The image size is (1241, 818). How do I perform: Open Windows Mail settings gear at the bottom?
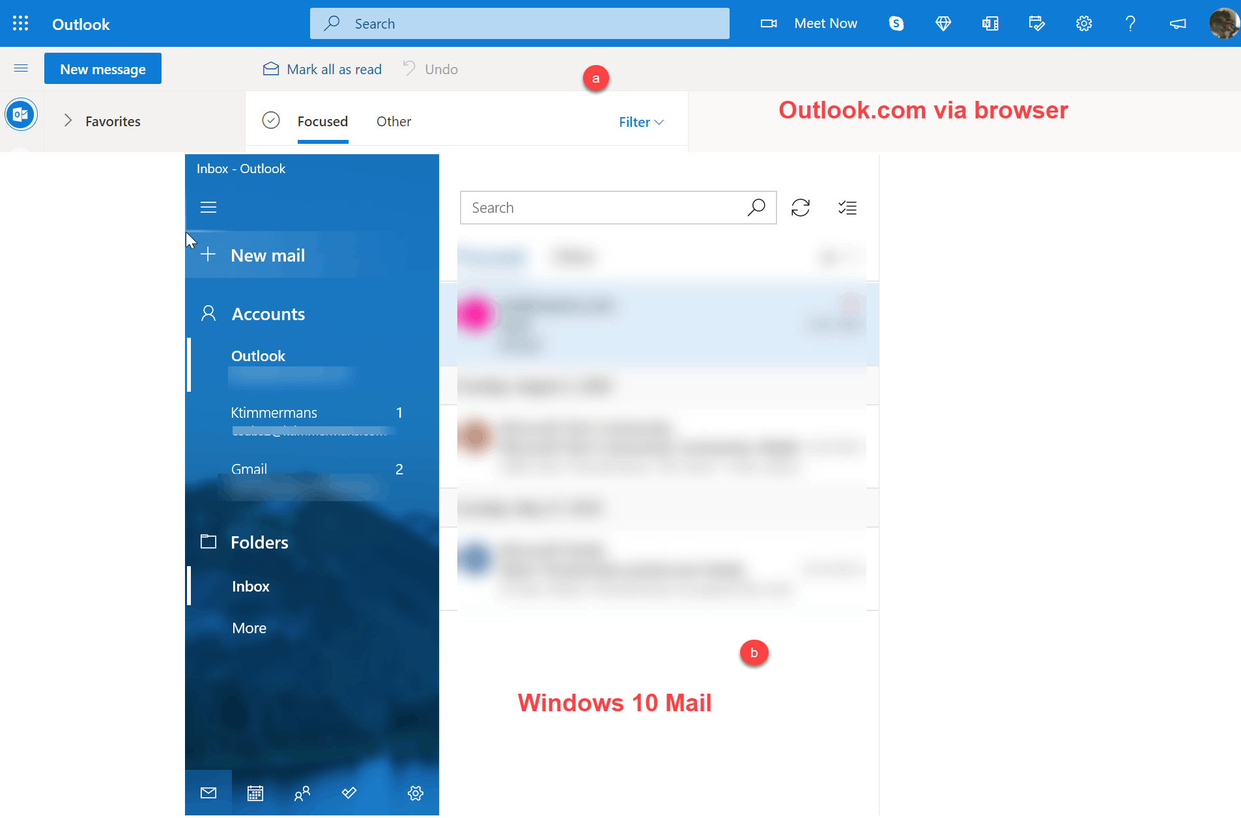pyautogui.click(x=416, y=793)
